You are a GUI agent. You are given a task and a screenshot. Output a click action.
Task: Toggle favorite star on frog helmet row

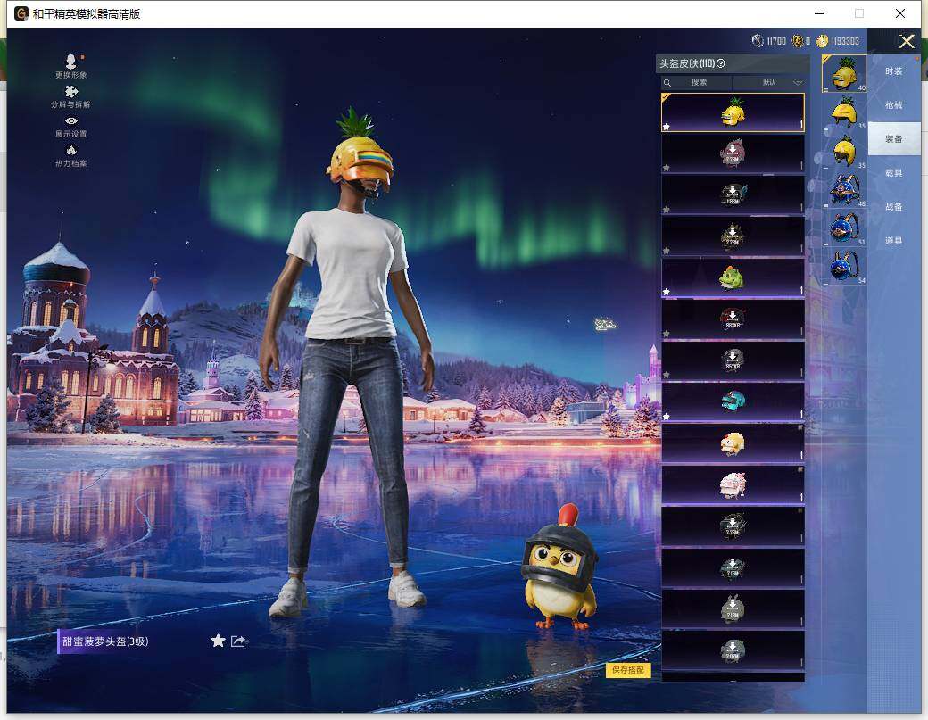tap(667, 292)
